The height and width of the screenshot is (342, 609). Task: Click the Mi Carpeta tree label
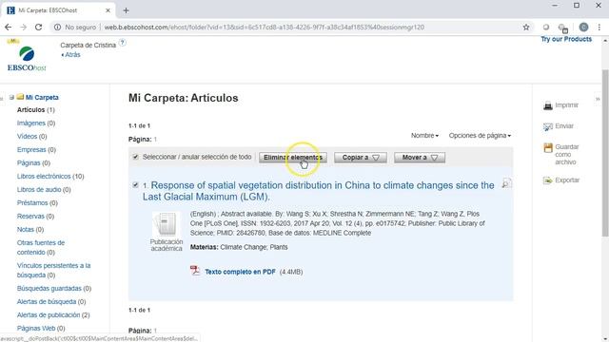[x=42, y=97]
